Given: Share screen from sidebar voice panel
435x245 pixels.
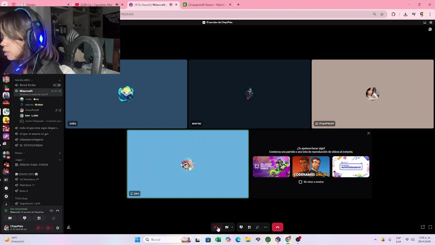Looking at the screenshot, I should point(24,218).
